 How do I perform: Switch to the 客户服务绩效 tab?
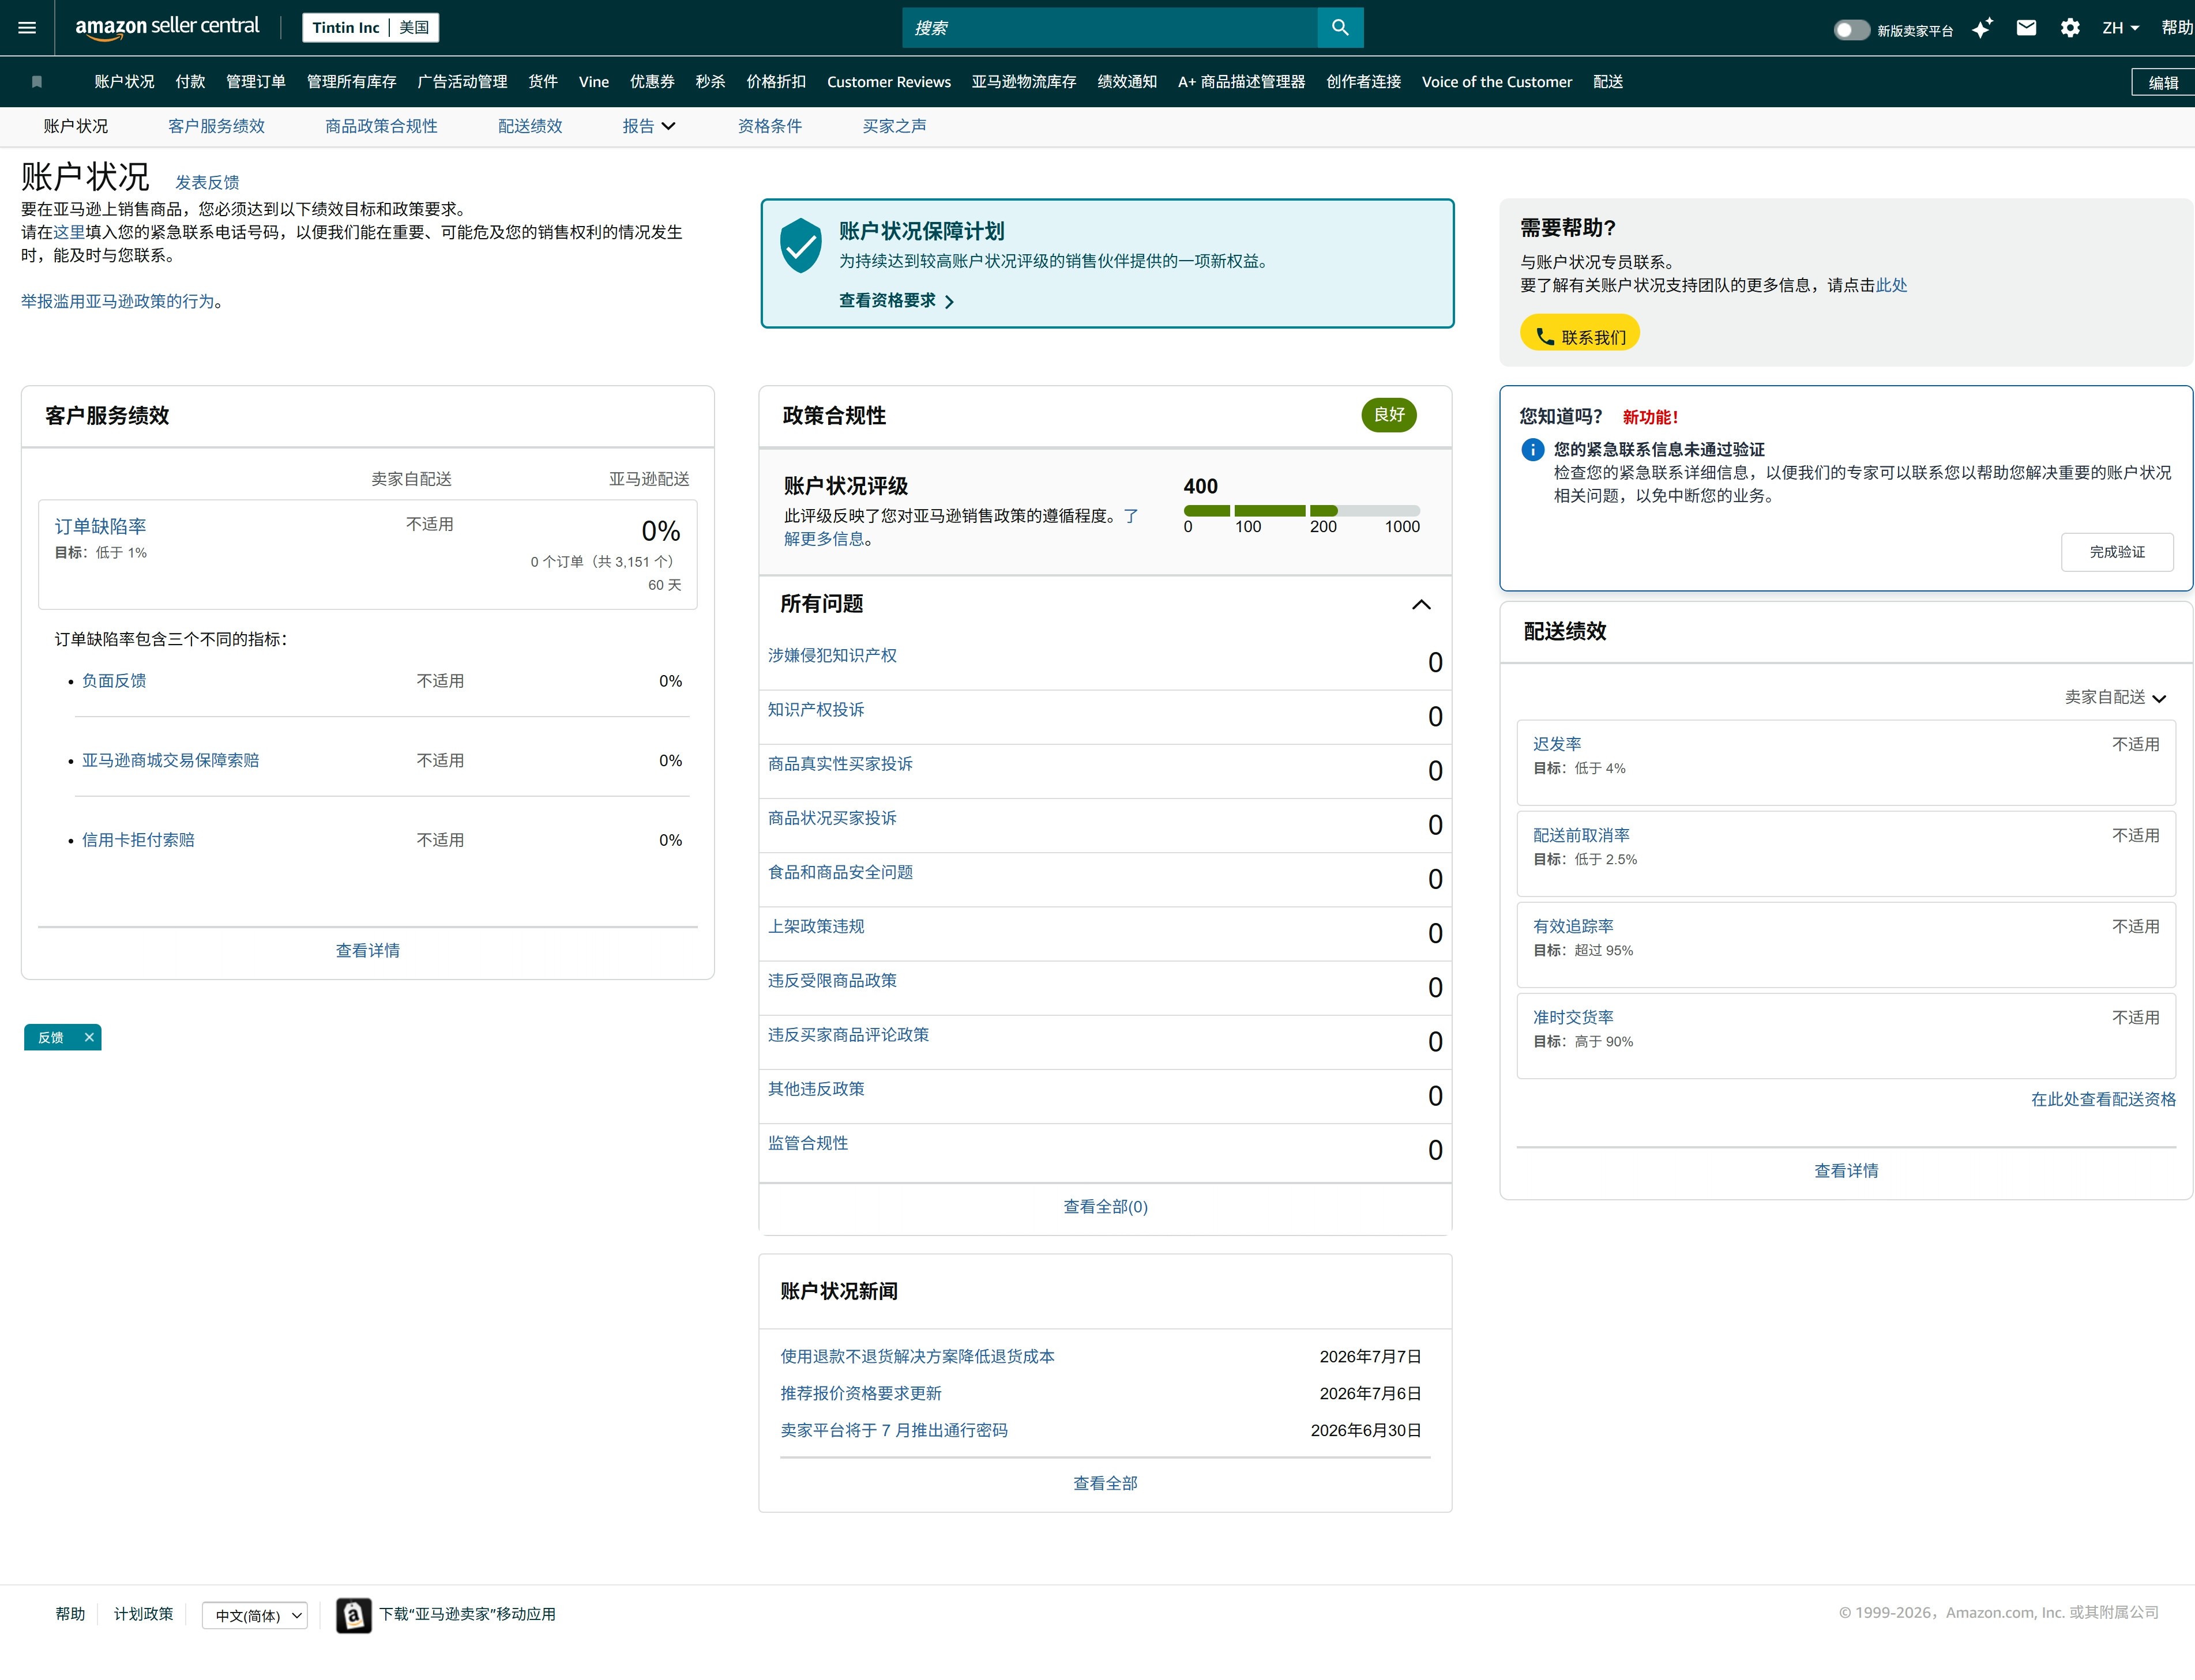click(216, 126)
